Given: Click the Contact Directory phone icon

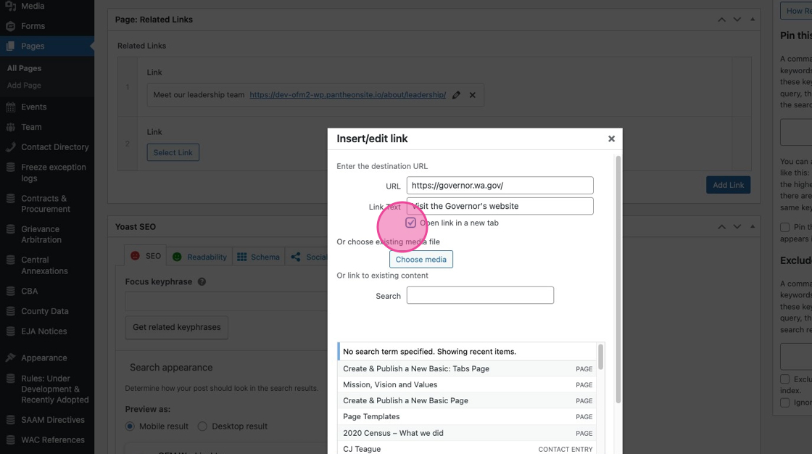Looking at the screenshot, I should coord(10,147).
